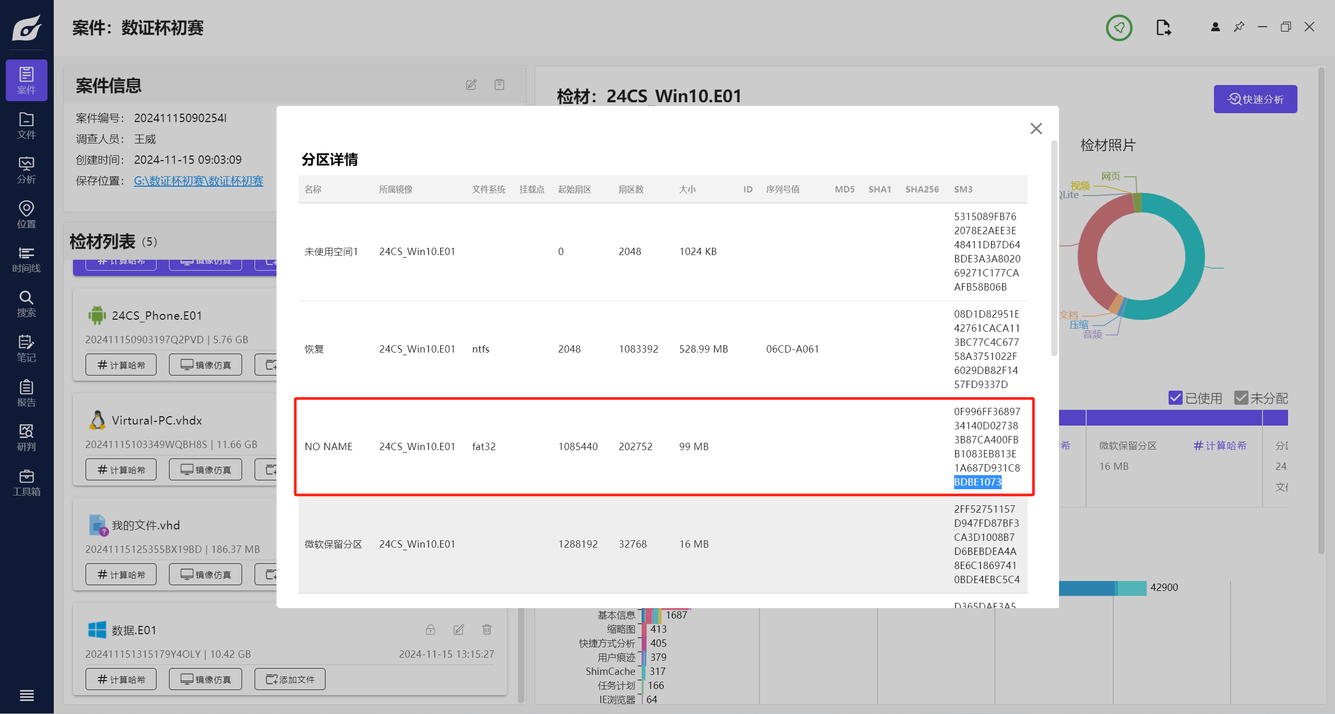Click 添加文件 under 数据.E01
Image resolution: width=1335 pixels, height=714 pixels.
(290, 679)
